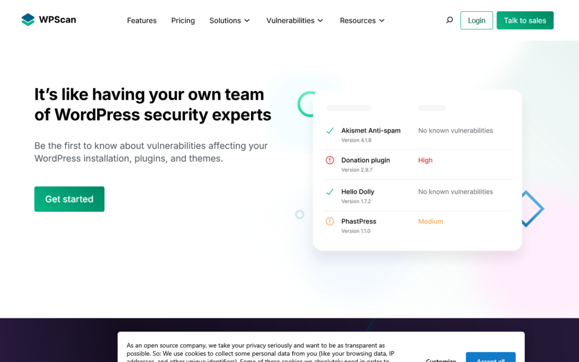Select the Akismet Anti-spam plugin name
This screenshot has width=579, height=362.
tap(371, 131)
